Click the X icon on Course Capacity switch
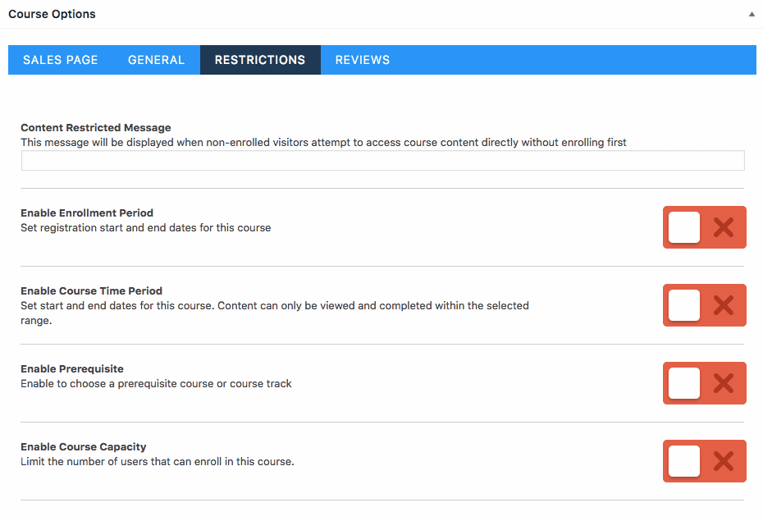This screenshot has height=521, width=763. click(724, 461)
